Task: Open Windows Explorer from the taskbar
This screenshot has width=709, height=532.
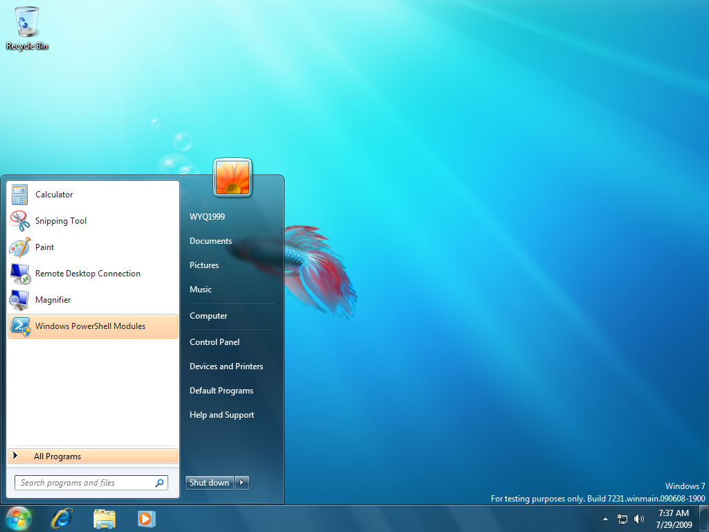Action: point(105,518)
